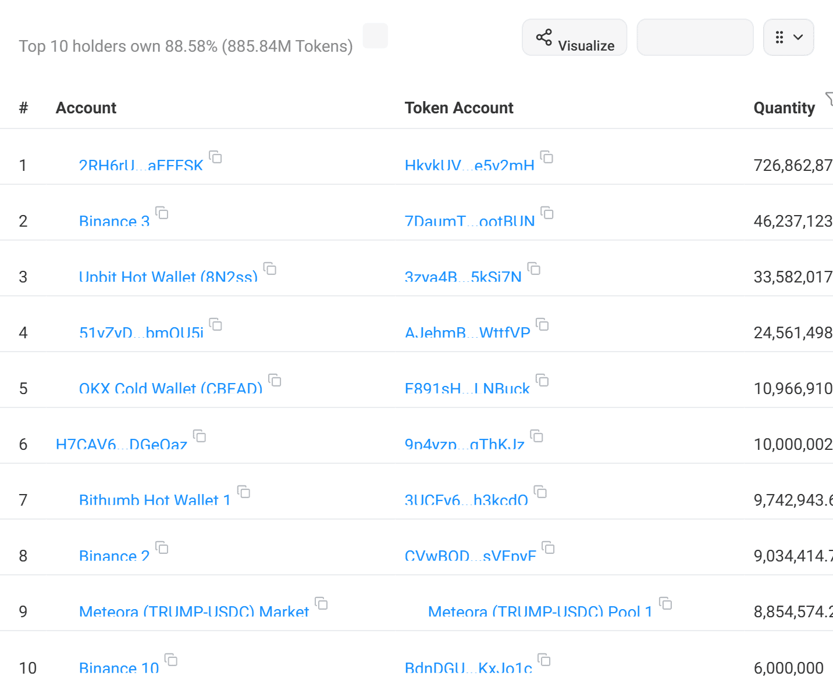Click the Visualize button

575,37
